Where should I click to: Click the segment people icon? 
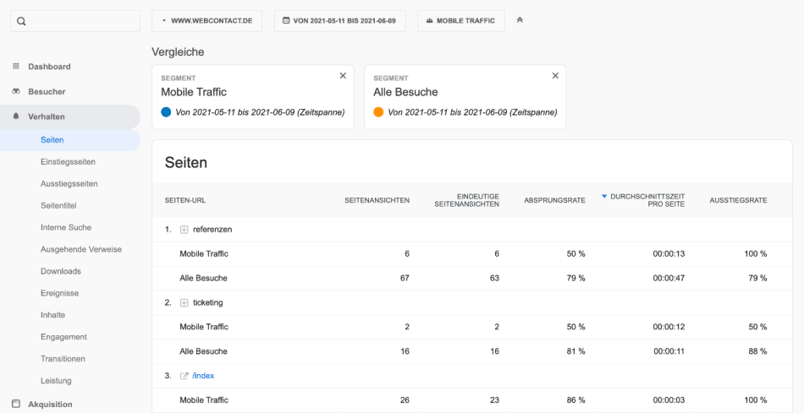[x=429, y=21]
